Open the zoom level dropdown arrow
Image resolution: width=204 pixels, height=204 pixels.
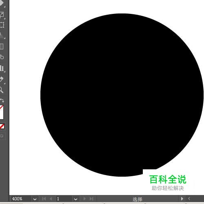[x=35, y=199]
